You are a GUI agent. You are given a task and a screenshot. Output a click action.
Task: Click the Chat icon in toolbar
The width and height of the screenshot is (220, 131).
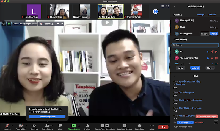(x=60, y=126)
